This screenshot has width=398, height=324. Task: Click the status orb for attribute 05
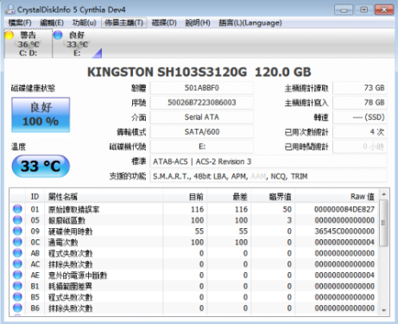coord(17,220)
